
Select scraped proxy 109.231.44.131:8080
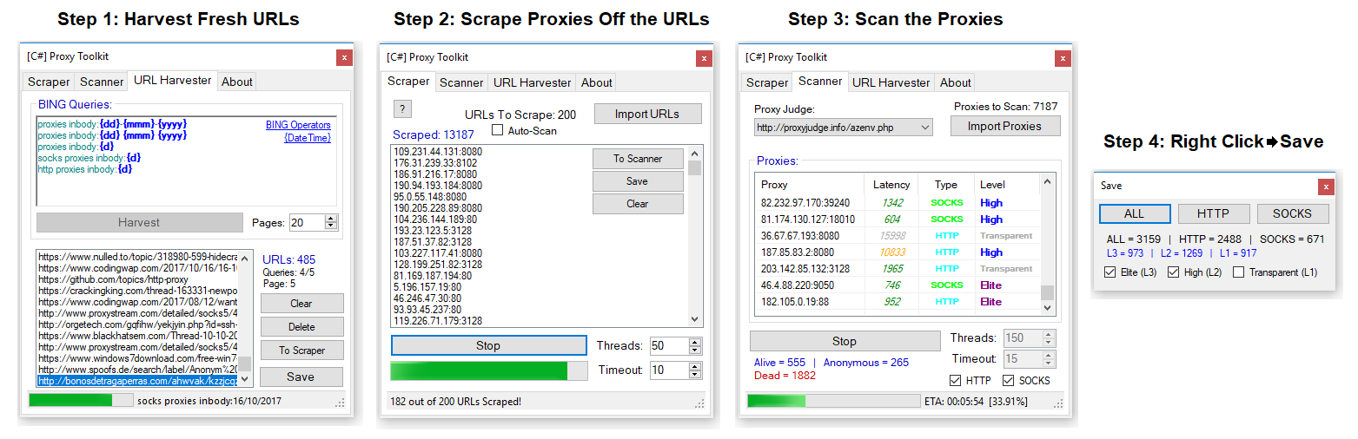(x=438, y=151)
